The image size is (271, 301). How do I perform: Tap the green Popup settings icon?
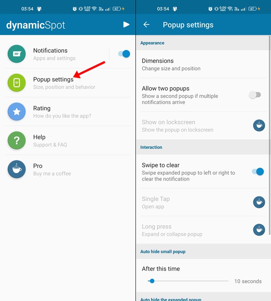click(17, 83)
